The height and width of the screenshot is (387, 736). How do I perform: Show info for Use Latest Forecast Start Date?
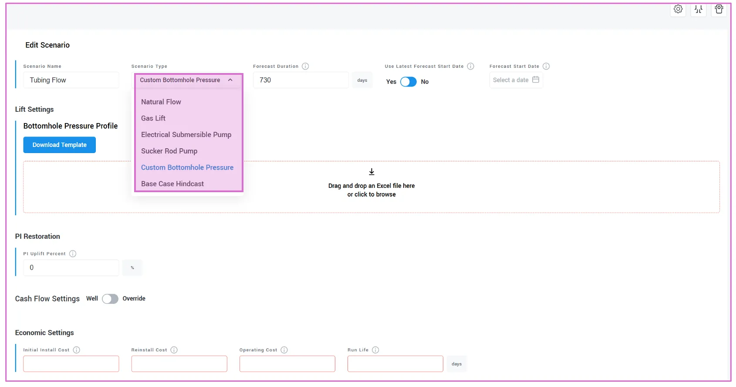(470, 67)
